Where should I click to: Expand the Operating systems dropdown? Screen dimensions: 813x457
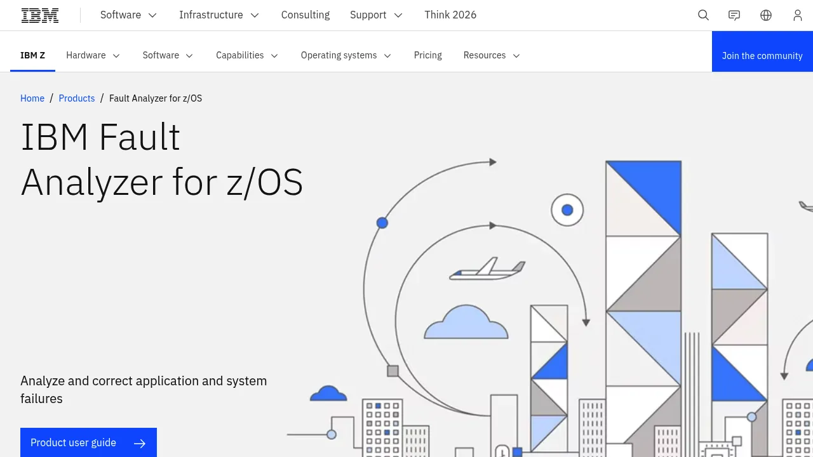pos(346,55)
